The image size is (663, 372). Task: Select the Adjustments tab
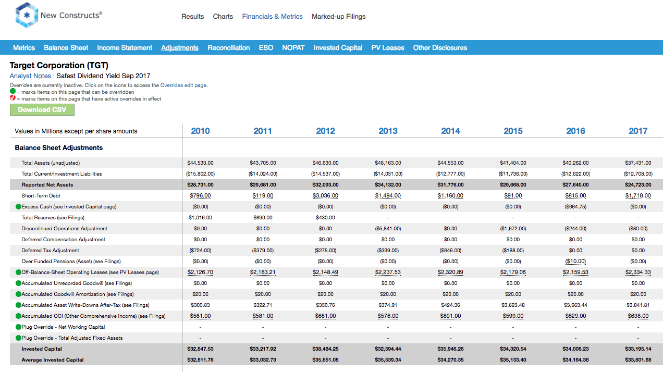pos(180,47)
